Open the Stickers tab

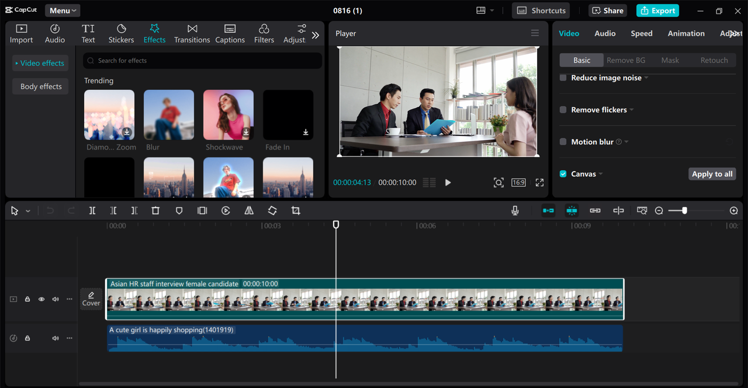point(121,34)
